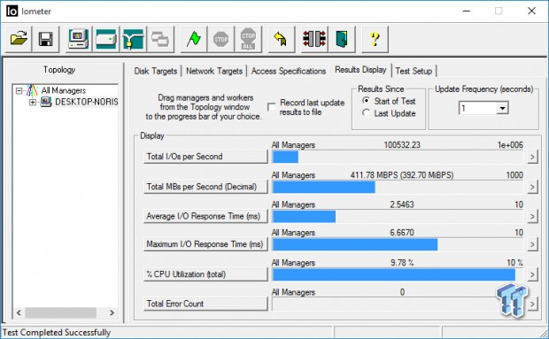Switch to Disk Targets tab
This screenshot has width=549, height=339.
tap(156, 71)
